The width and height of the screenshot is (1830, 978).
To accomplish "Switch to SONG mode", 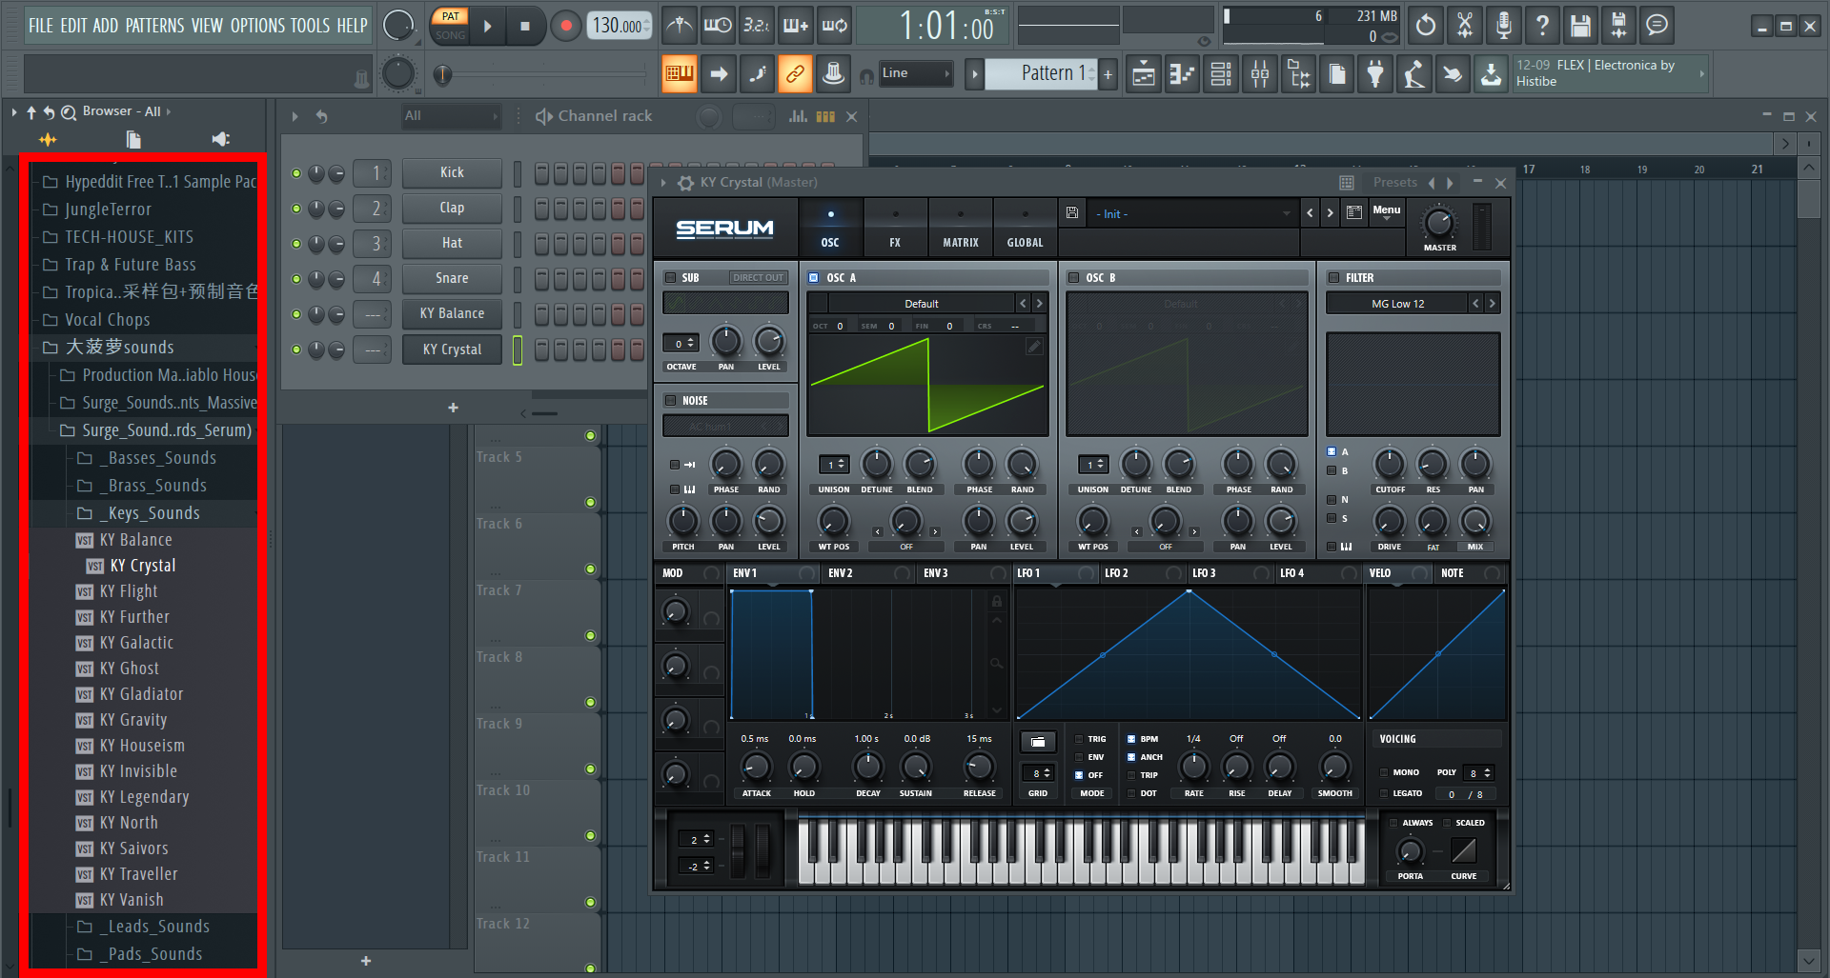I will pos(450,35).
